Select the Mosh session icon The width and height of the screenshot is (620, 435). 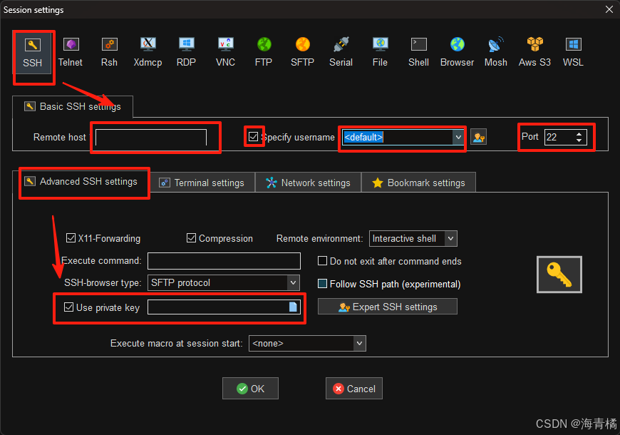coord(495,51)
